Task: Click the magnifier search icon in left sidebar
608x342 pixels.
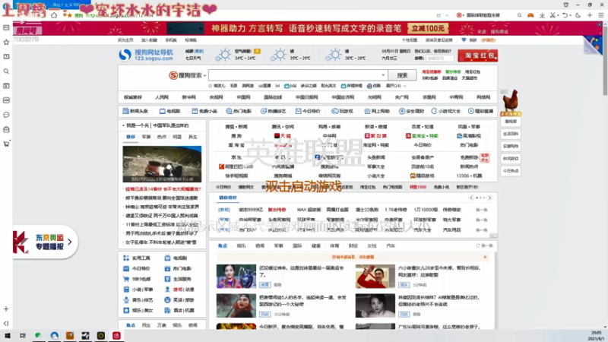Action: pos(6,71)
